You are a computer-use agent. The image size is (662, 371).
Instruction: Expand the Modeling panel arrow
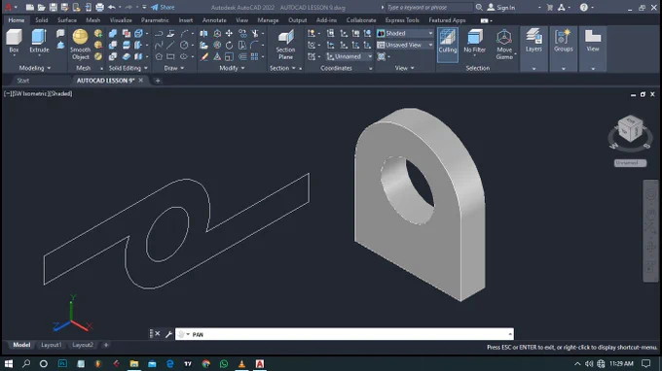(49, 68)
